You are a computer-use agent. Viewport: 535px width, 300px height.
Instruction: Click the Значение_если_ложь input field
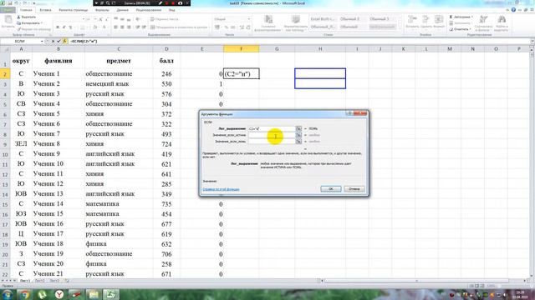pos(272,141)
